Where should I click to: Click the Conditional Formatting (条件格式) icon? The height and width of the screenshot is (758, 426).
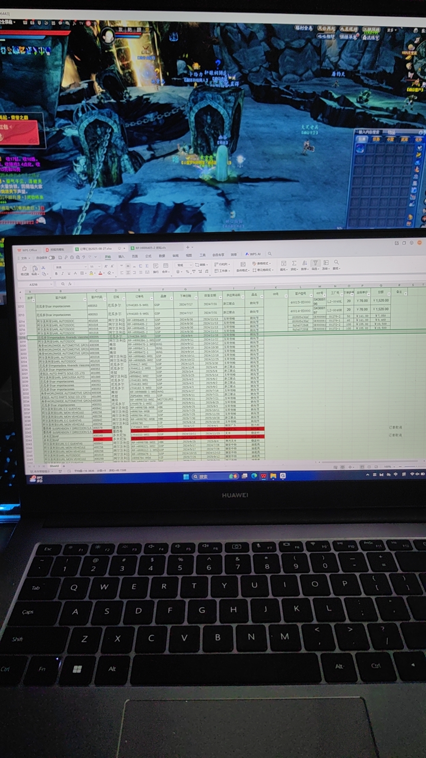point(243,264)
